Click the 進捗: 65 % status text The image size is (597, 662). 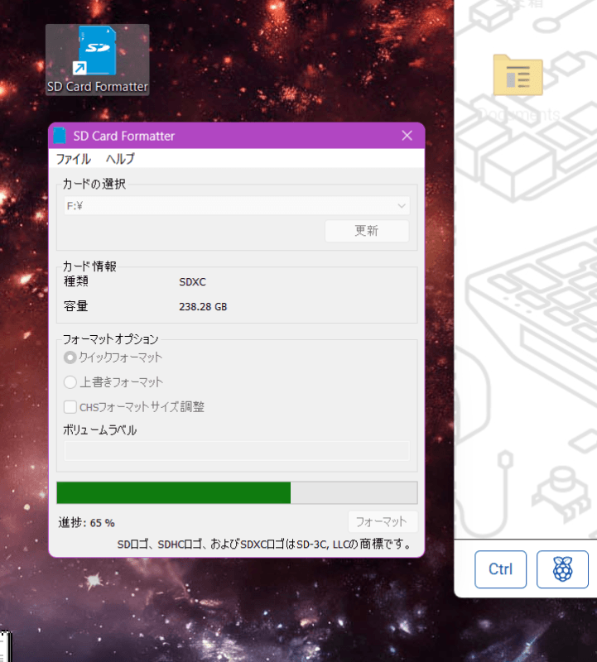[87, 523]
